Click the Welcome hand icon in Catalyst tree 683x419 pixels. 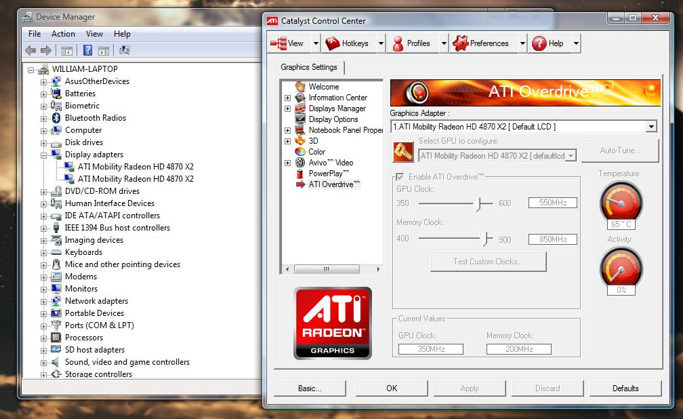(300, 86)
